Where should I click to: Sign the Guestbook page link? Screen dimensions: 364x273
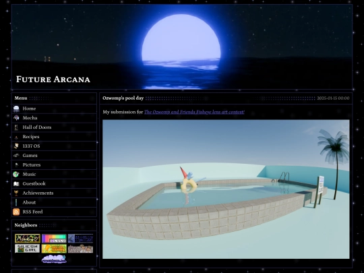34,183
